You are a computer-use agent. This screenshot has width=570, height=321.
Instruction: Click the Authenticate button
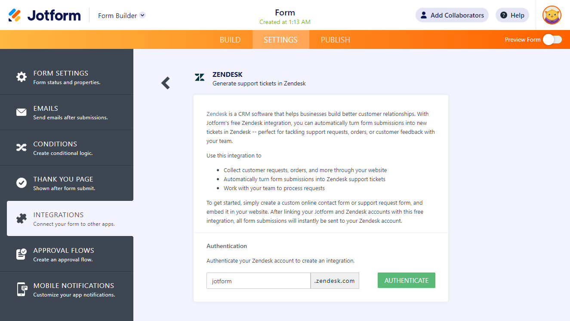point(406,280)
